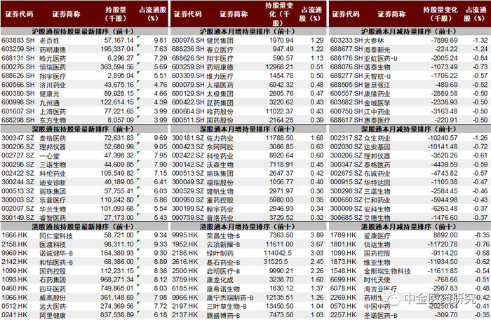Click 仁和药业 decrease value -5944.98
The height and width of the screenshot is (320, 491).
444,200
